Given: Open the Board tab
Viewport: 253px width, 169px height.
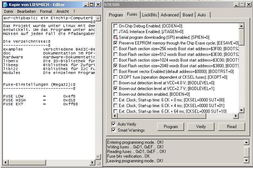Looking at the screenshot, I should point(188,15).
